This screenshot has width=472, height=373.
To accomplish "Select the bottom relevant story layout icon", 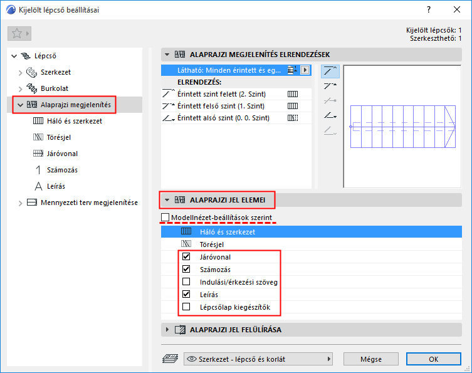I will [x=330, y=115].
